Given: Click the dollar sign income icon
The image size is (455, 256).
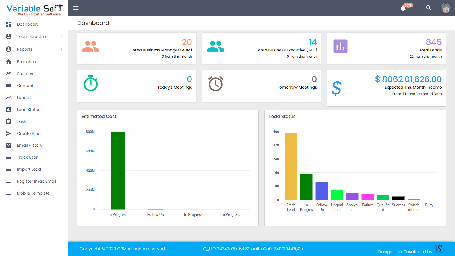Looking at the screenshot, I should tap(336, 88).
